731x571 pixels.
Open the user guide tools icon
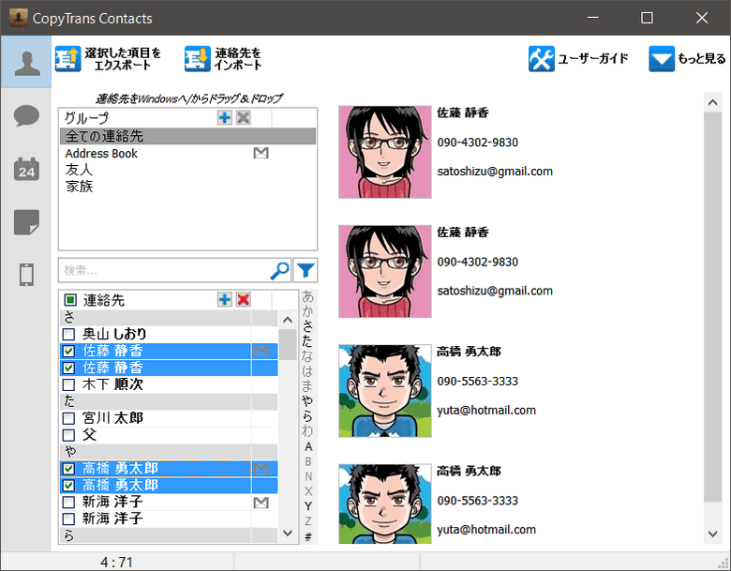(542, 59)
